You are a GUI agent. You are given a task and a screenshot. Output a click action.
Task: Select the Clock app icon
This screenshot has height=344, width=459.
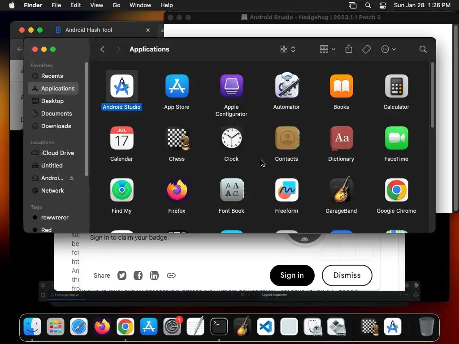click(x=231, y=138)
